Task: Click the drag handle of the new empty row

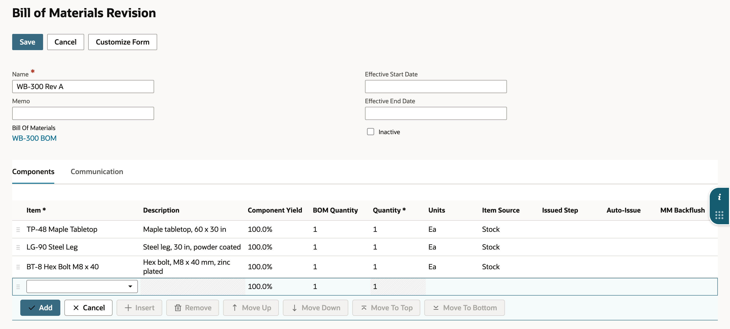Action: click(x=18, y=286)
